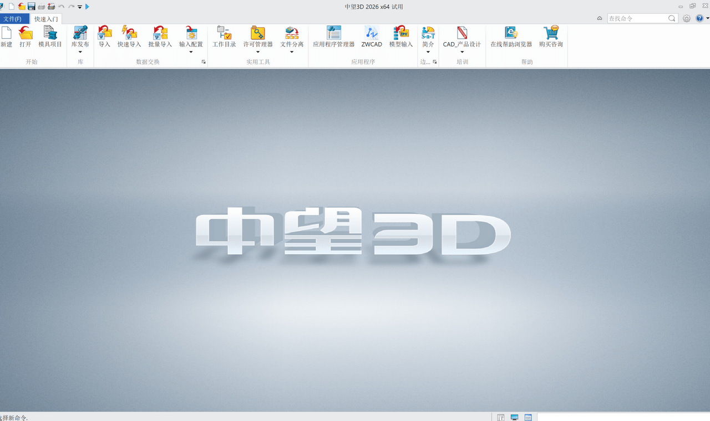
Task: Open the 在线帮助浏览器 online help browser
Action: (511, 37)
